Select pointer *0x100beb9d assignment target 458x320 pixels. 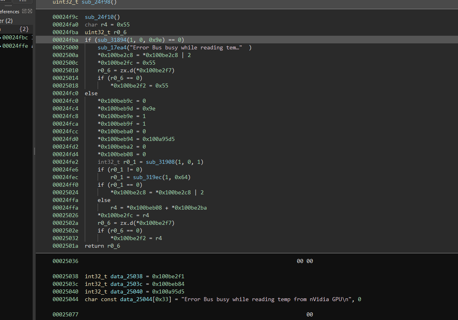[115, 108]
